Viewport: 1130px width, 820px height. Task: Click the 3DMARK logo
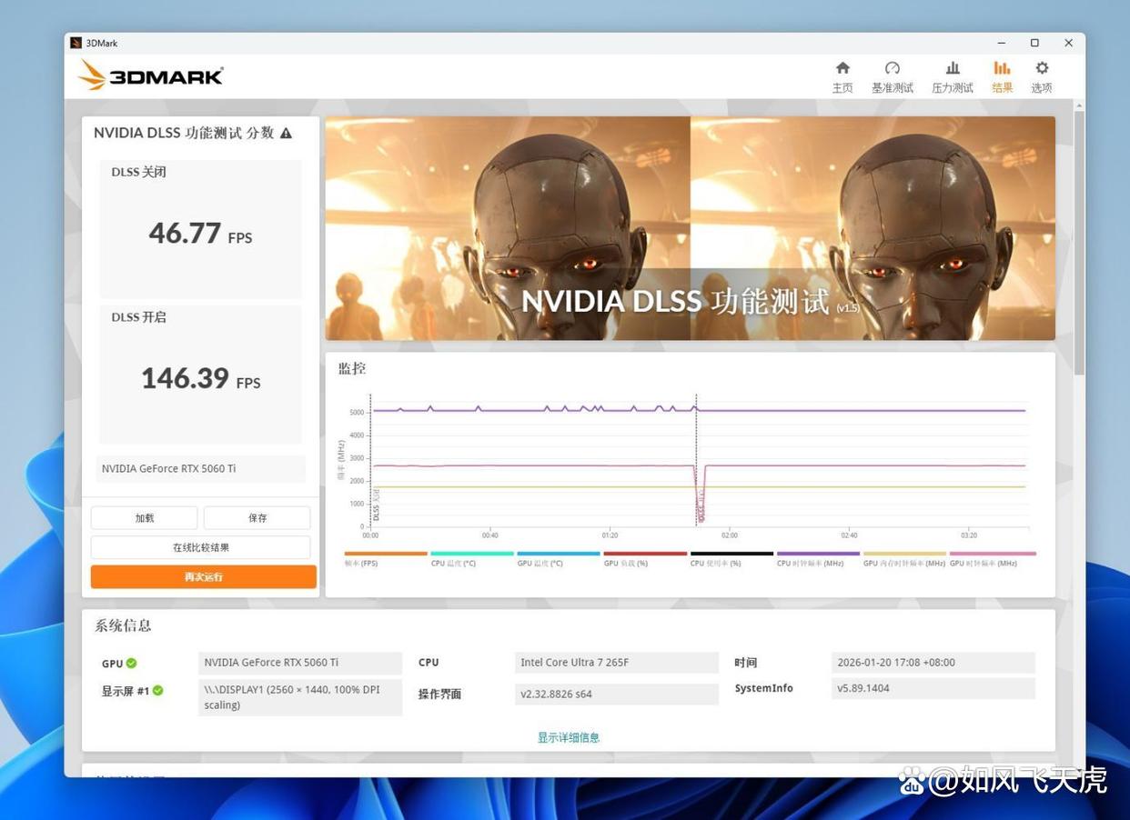click(x=151, y=75)
